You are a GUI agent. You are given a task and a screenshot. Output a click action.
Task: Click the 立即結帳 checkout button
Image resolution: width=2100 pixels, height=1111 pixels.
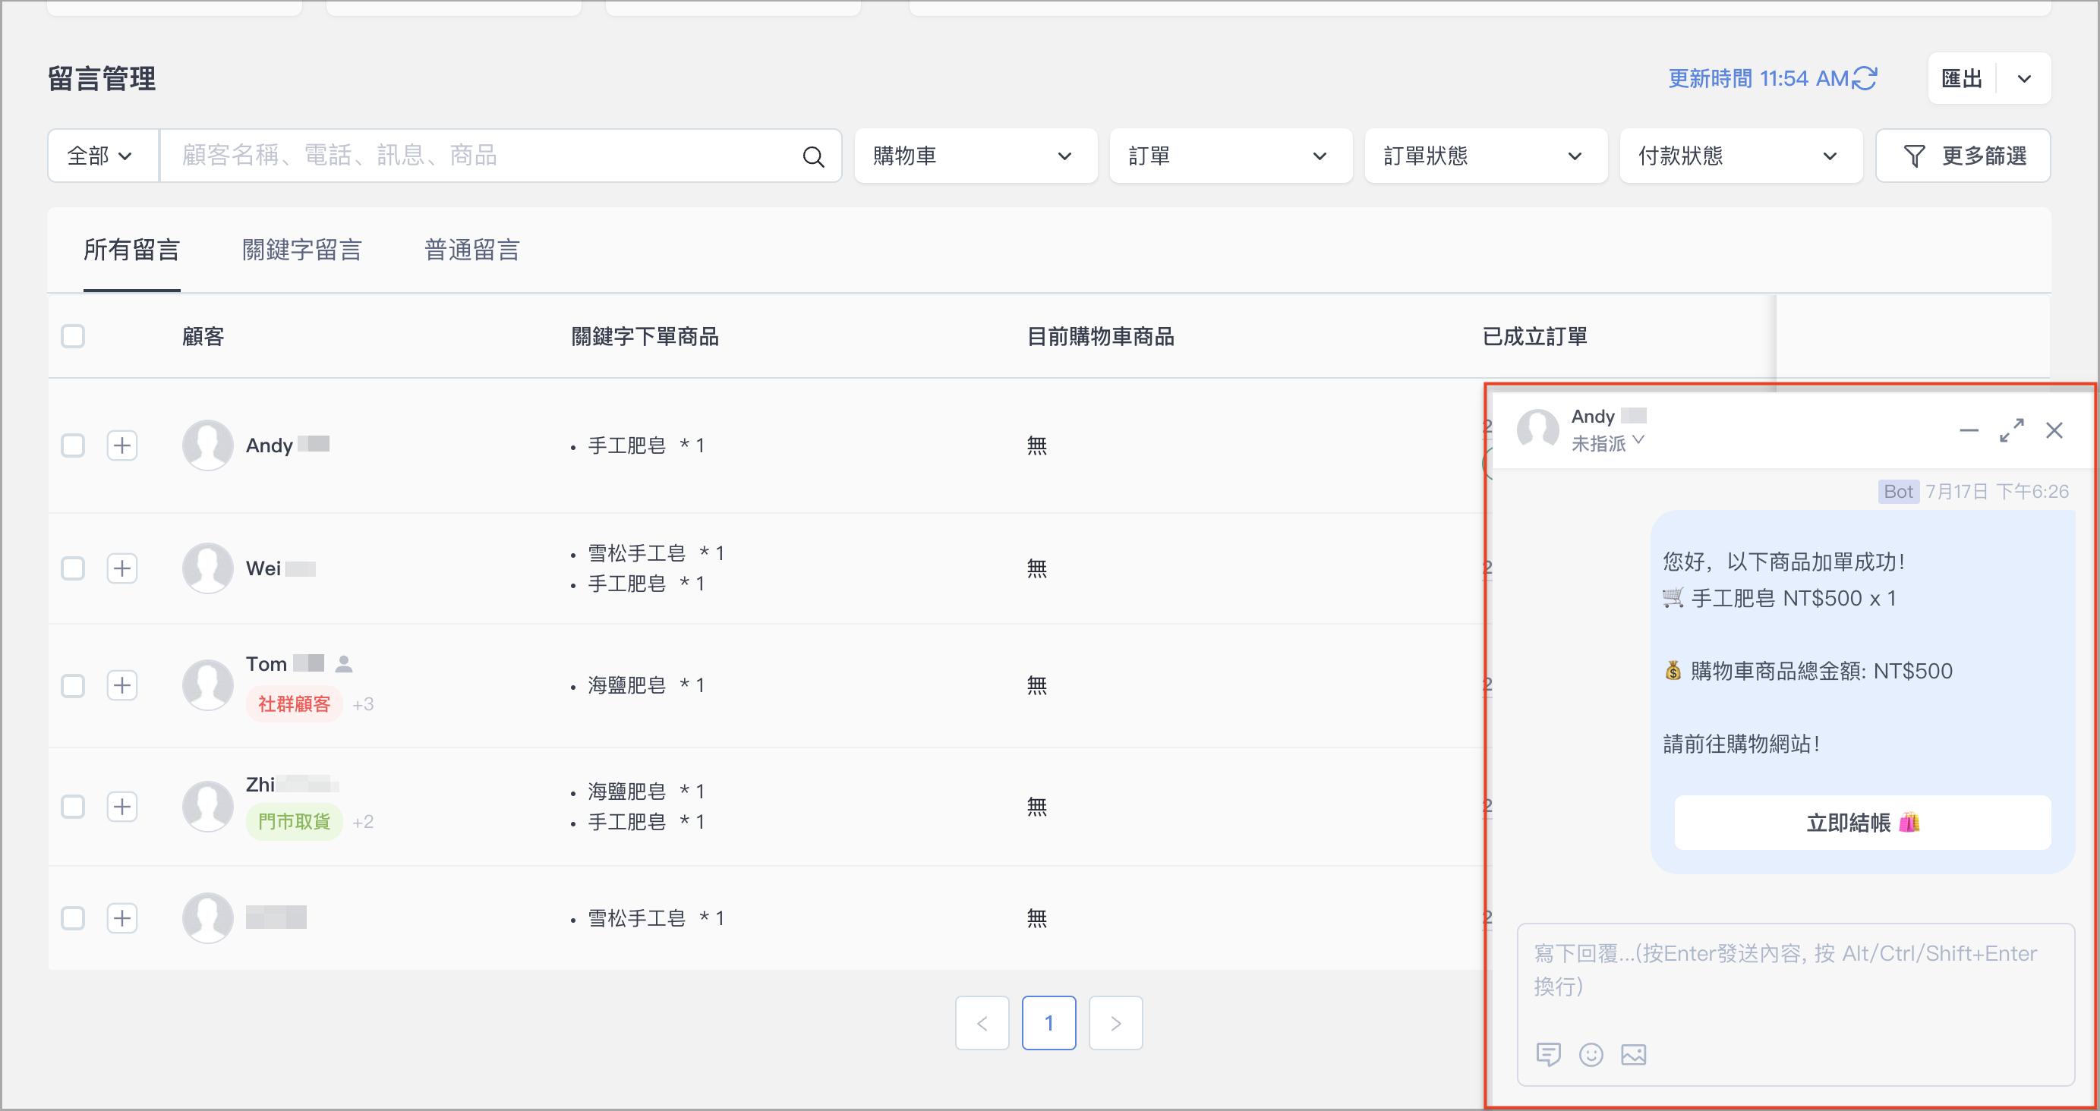1862,823
